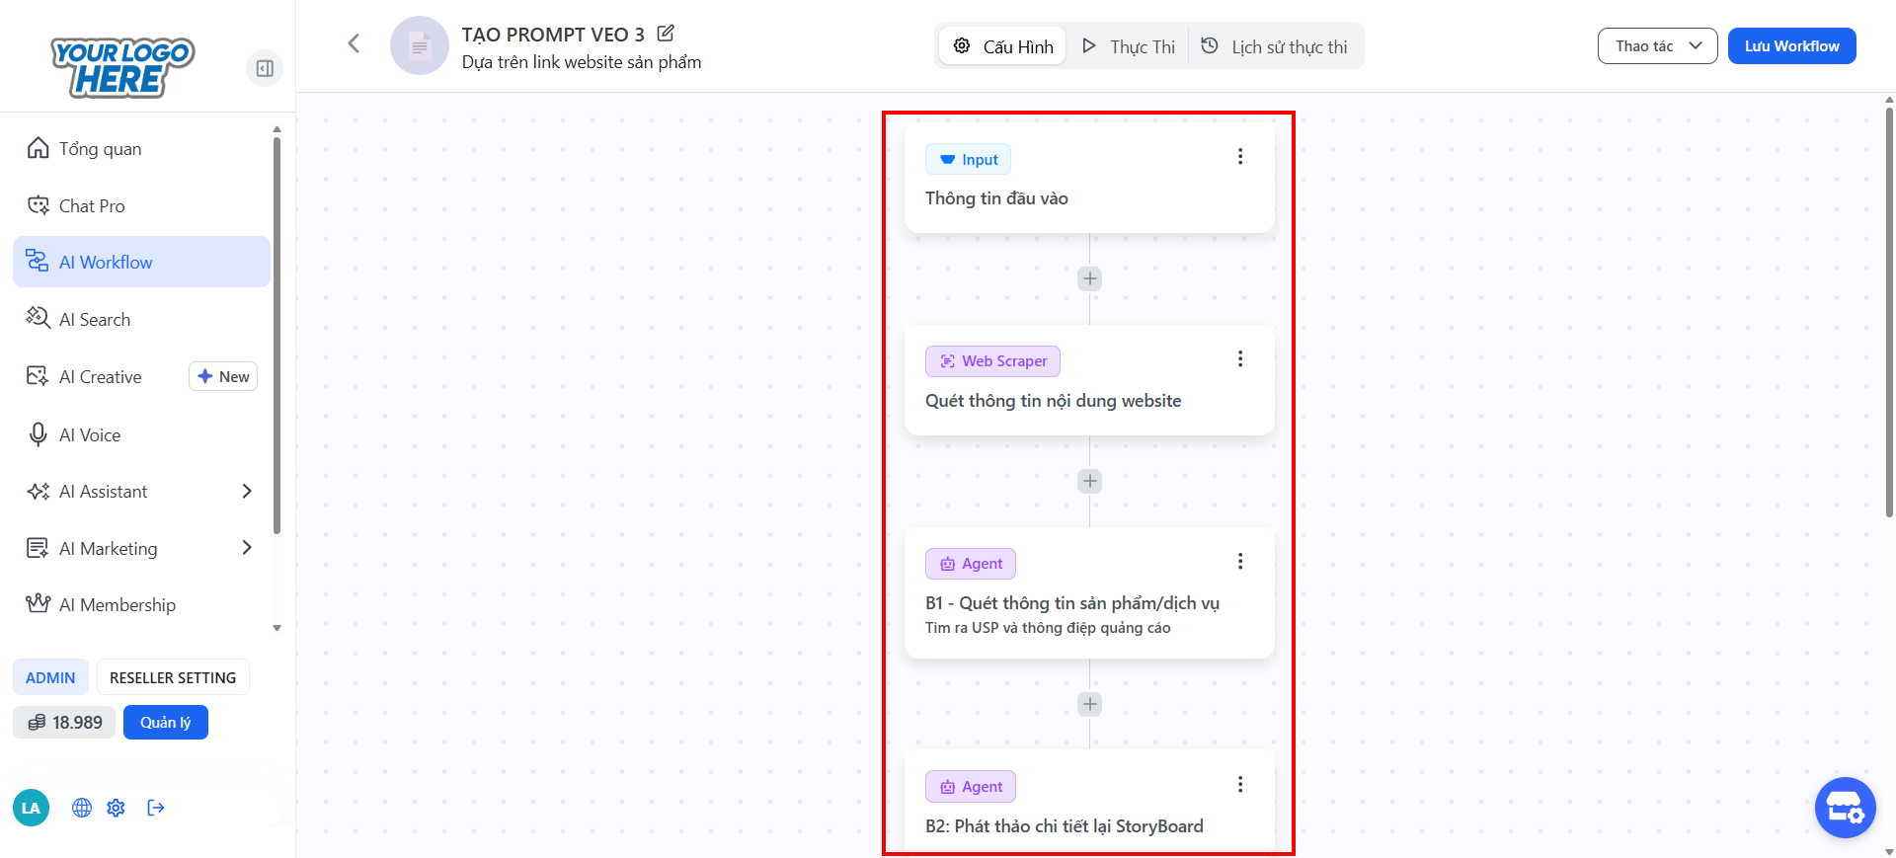The image size is (1896, 858).
Task: Open the floating chat support bubble
Action: point(1845,808)
